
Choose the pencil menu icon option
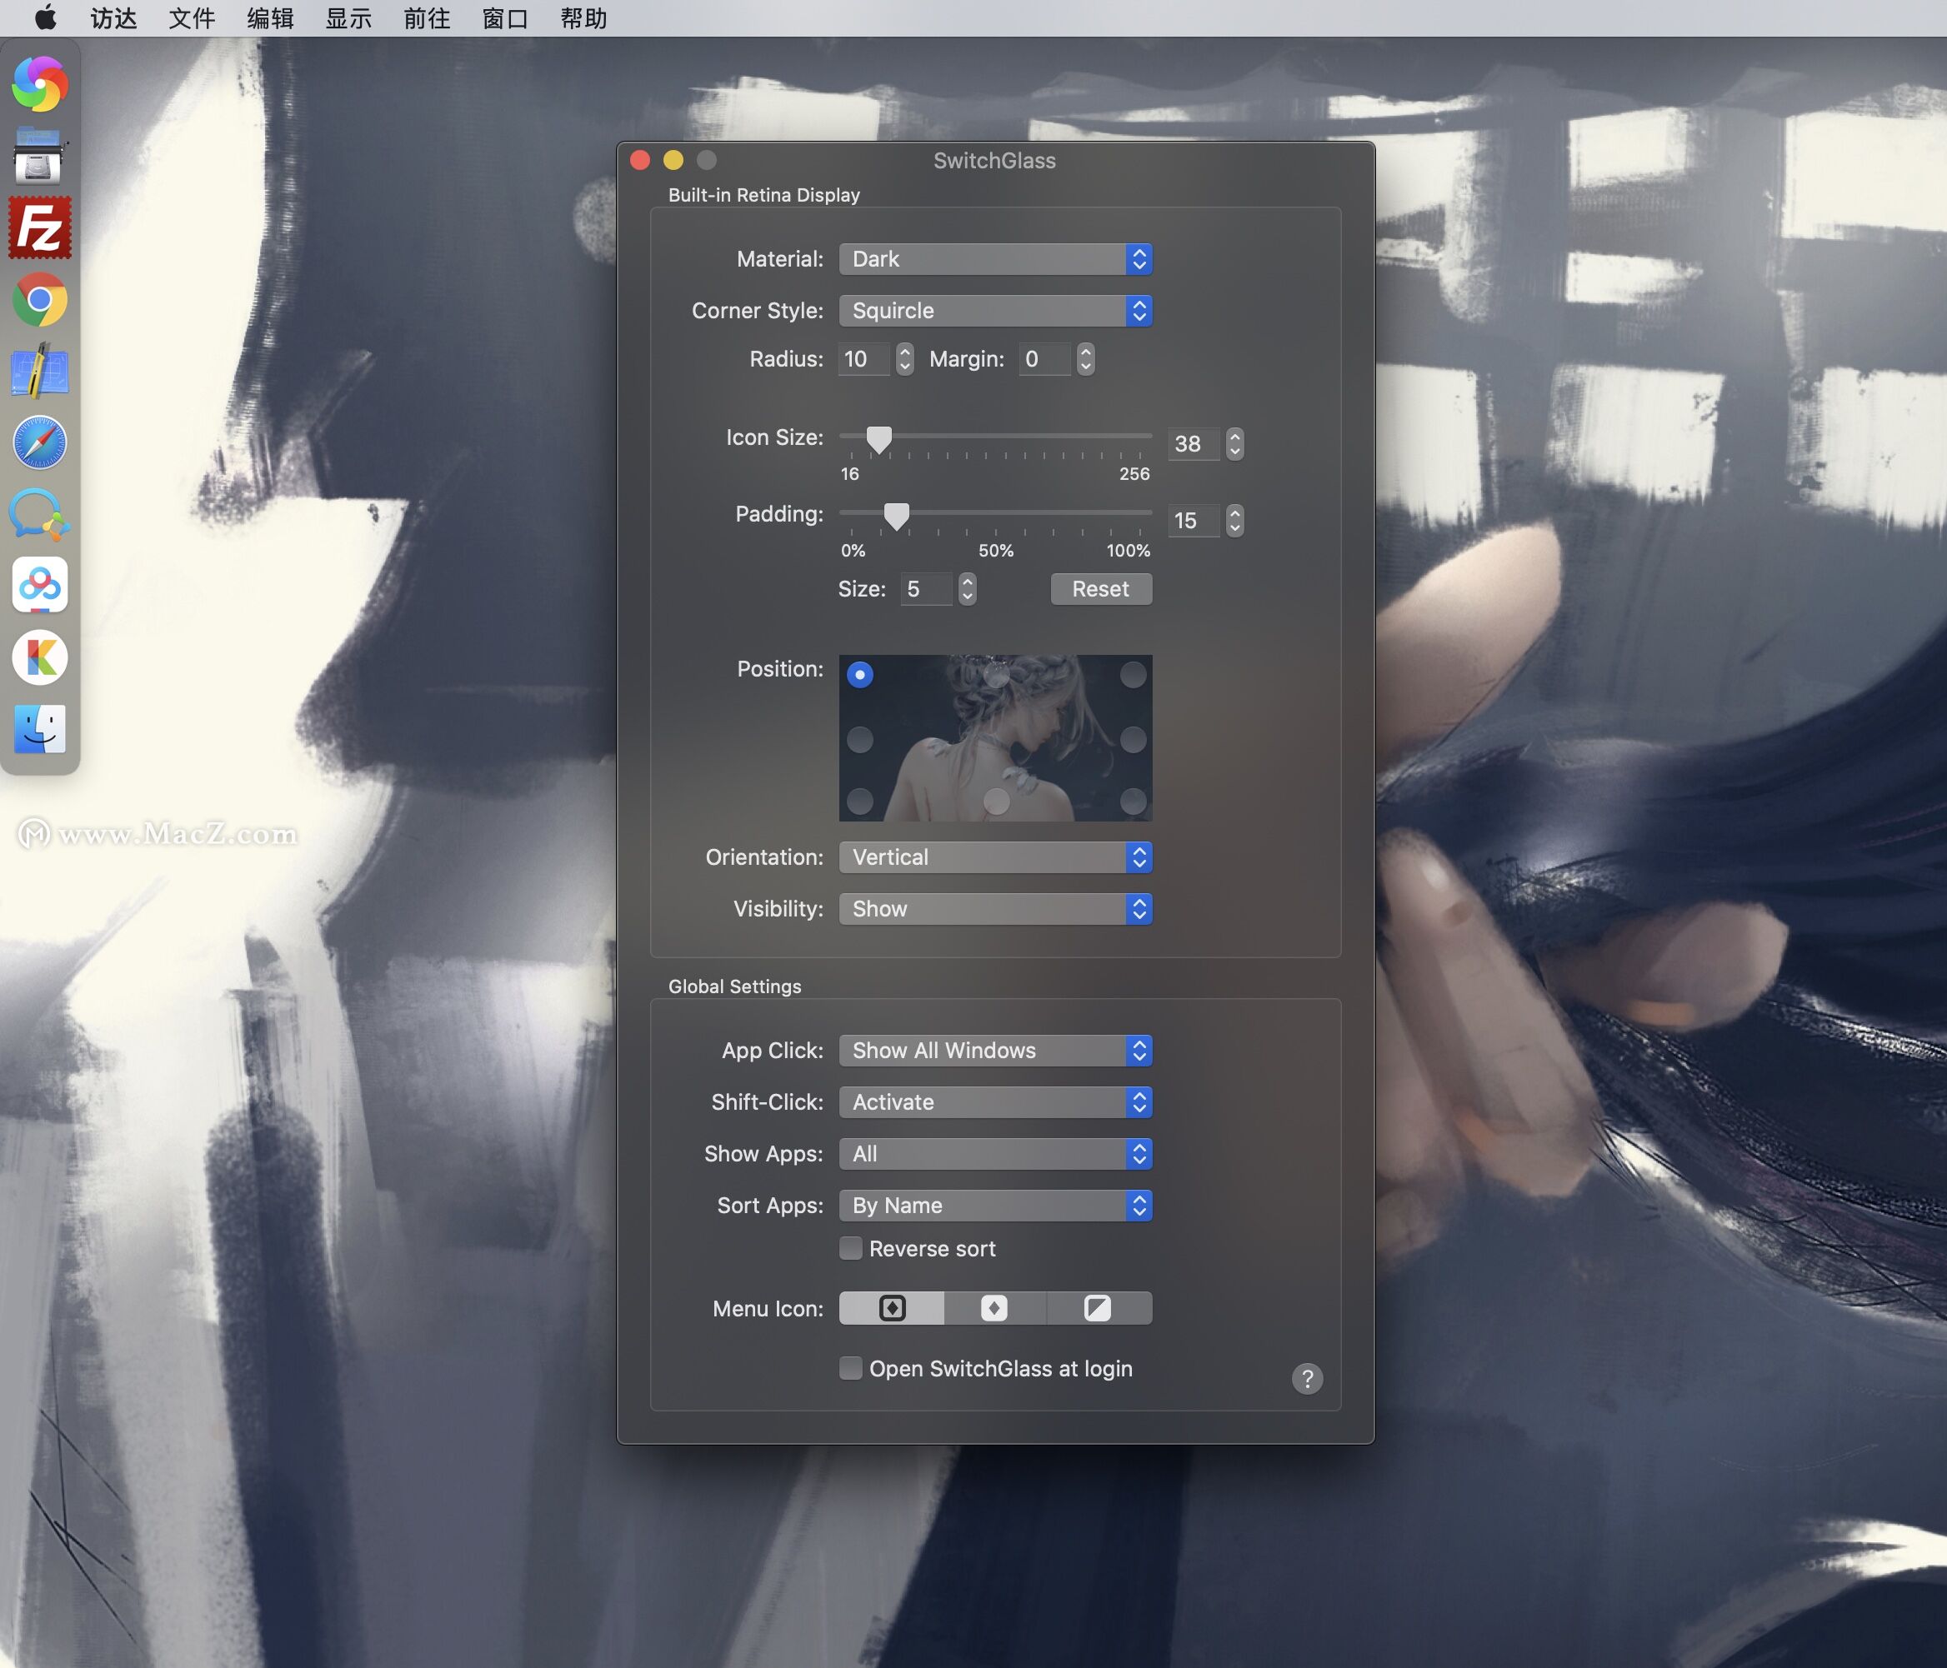(1099, 1307)
